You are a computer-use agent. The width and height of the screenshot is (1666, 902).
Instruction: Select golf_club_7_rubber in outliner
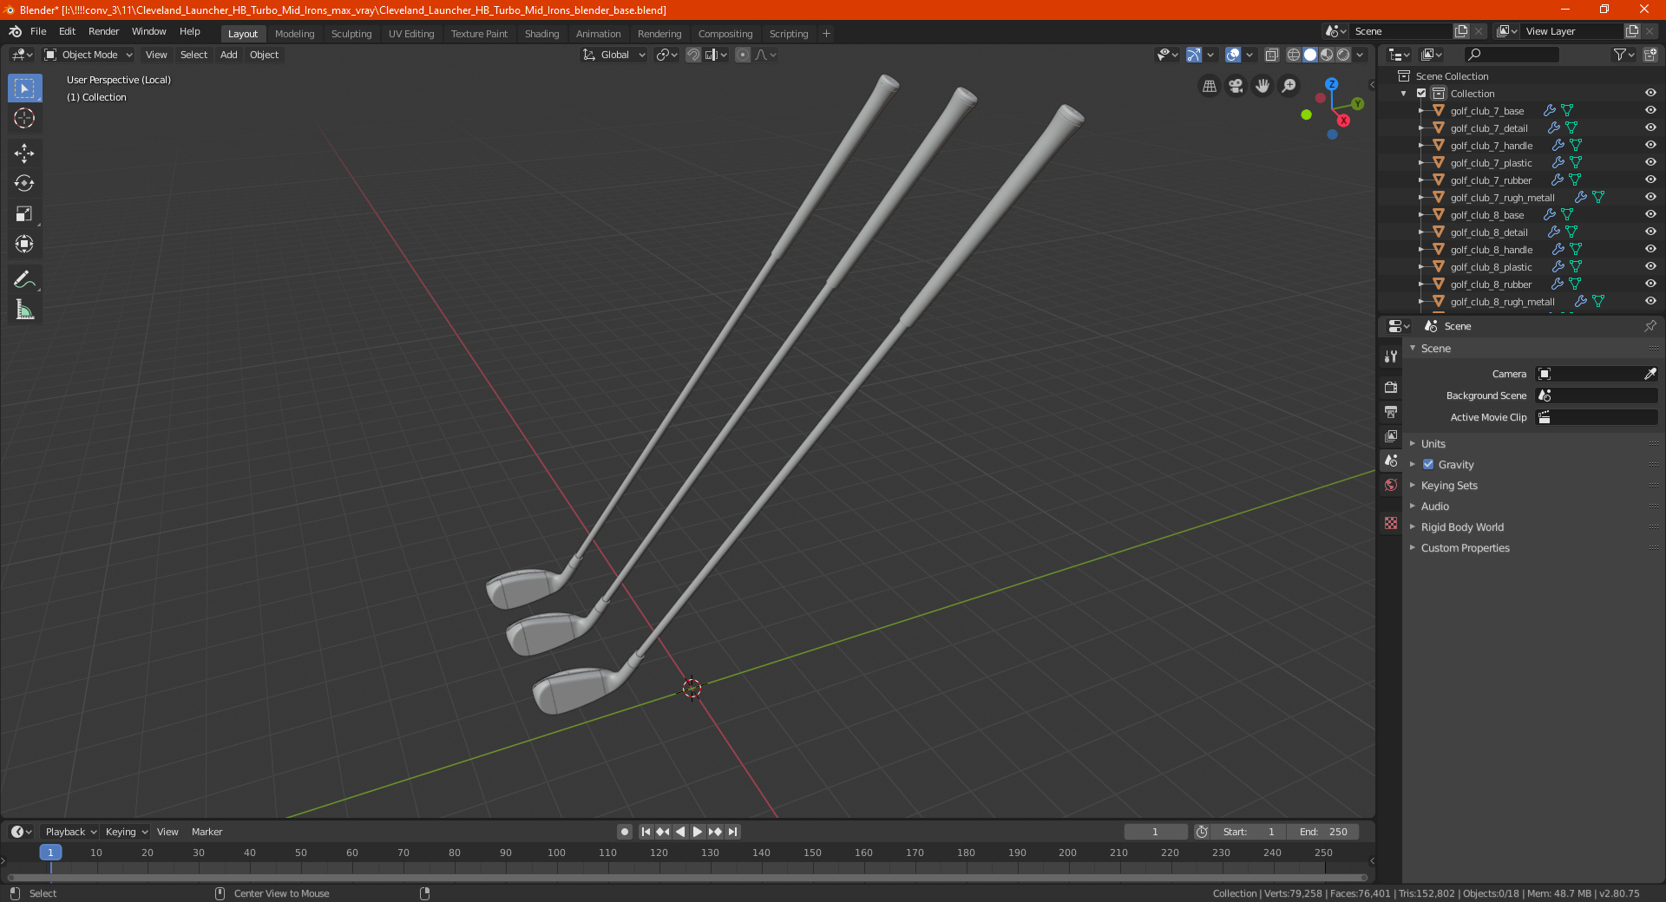point(1491,180)
